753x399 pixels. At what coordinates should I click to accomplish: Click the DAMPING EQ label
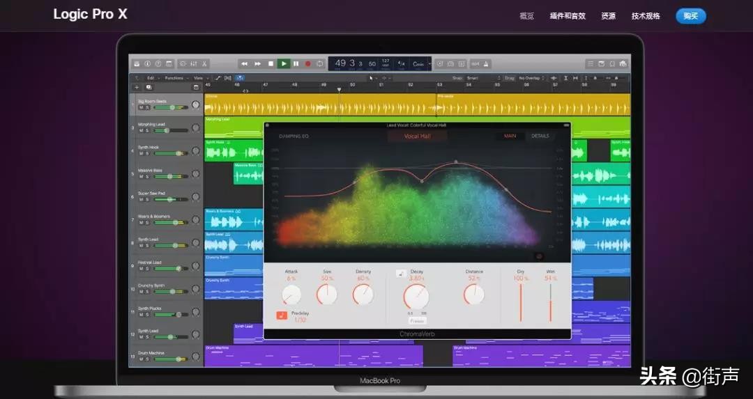coord(294,136)
